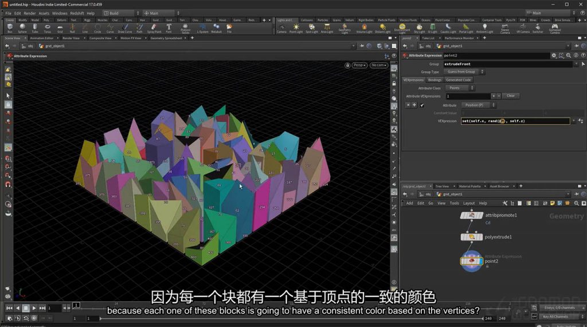Open the Persp viewport dropdown

(359, 65)
